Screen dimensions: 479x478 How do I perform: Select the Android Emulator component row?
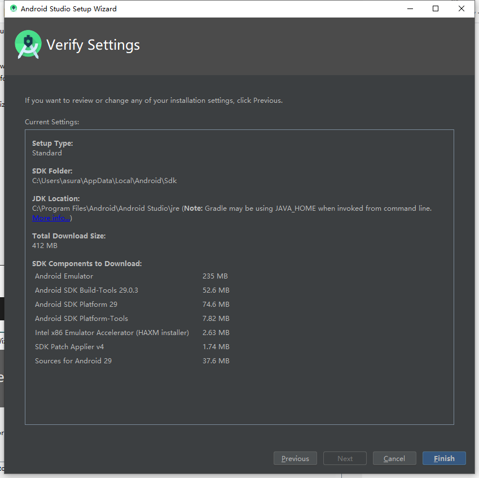[64, 276]
